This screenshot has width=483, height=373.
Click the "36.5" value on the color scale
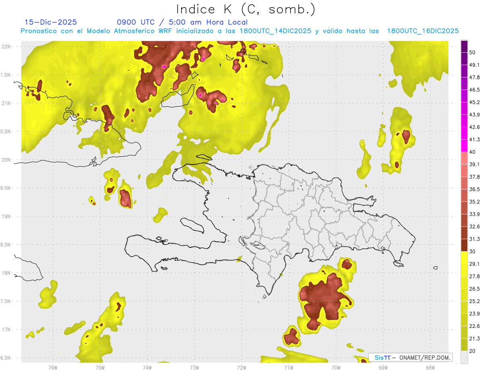pos(475,189)
